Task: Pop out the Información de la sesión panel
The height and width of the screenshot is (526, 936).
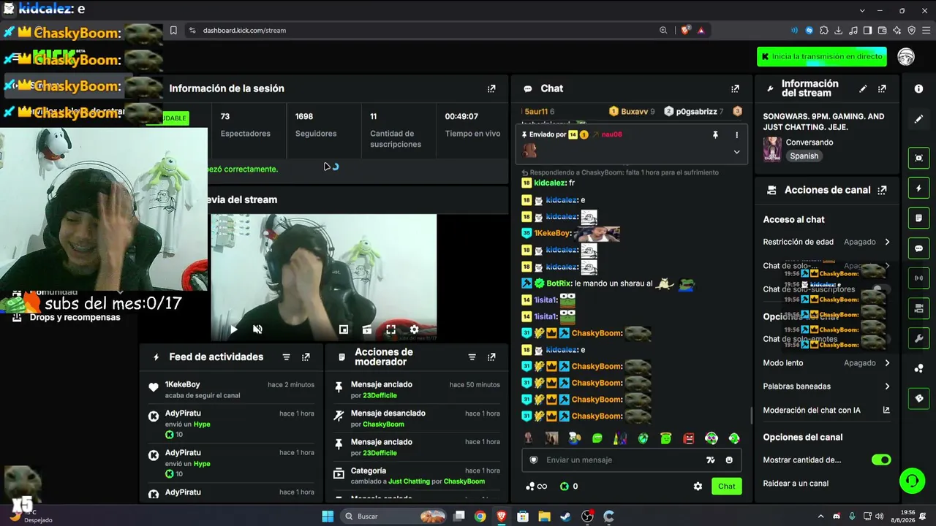Action: [x=491, y=88]
